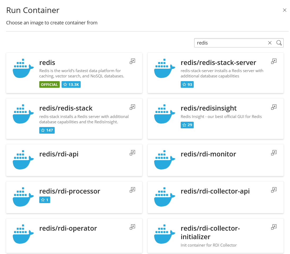Image resolution: width=290 pixels, height=254 pixels.
Task: Click the star count 147 on redis/redis-stack
Action: pos(47,130)
